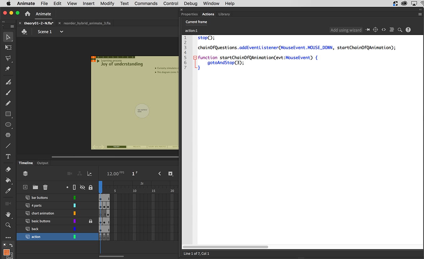
Task: Switch to the Library tab
Action: click(x=224, y=14)
